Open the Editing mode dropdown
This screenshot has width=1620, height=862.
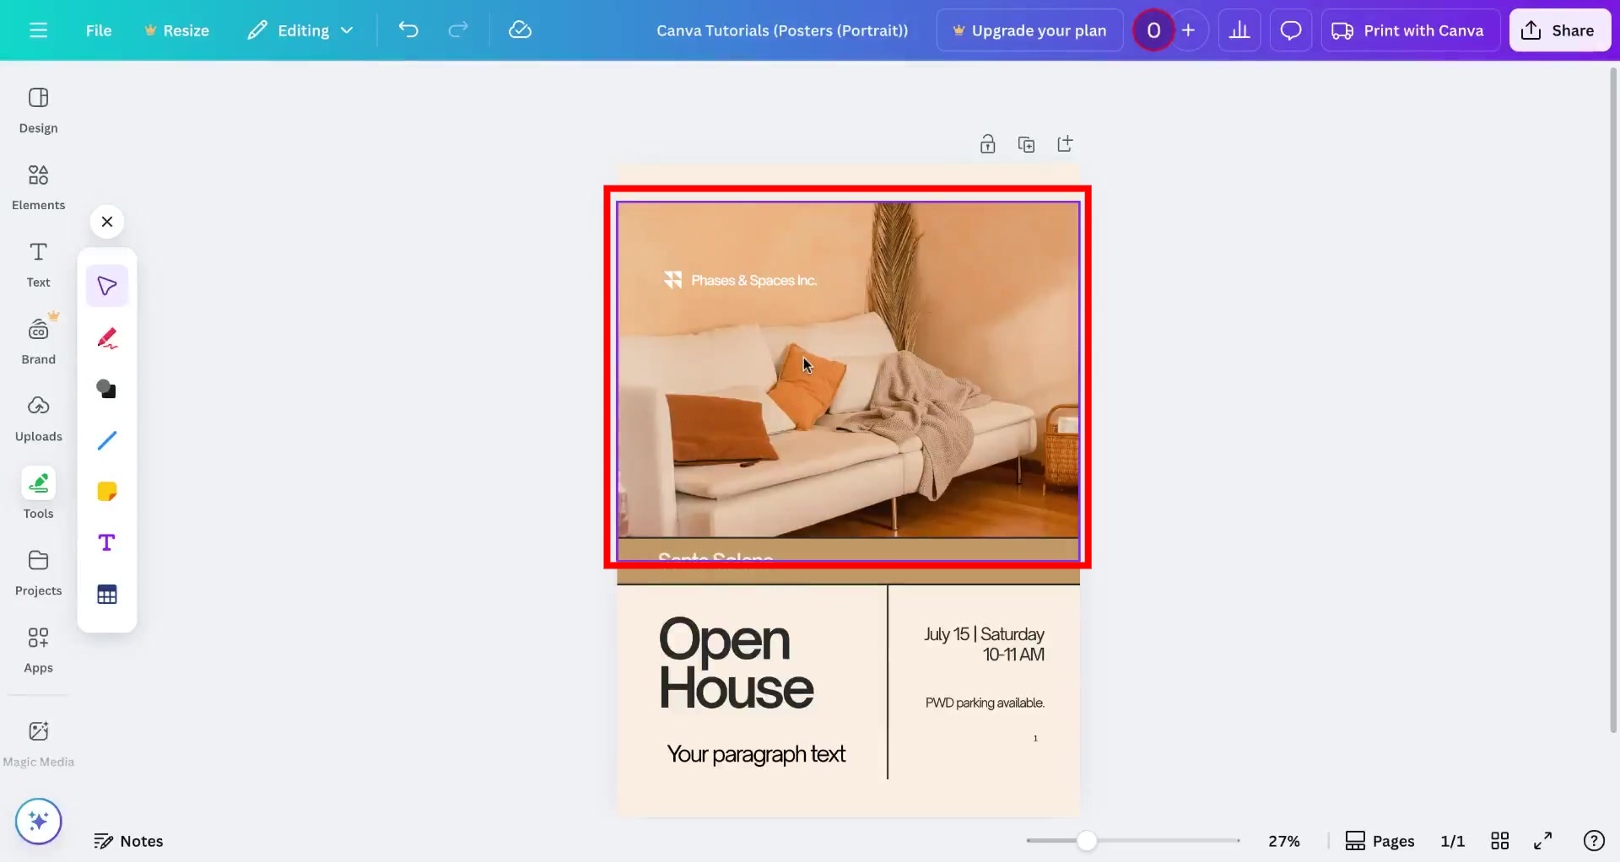point(300,30)
